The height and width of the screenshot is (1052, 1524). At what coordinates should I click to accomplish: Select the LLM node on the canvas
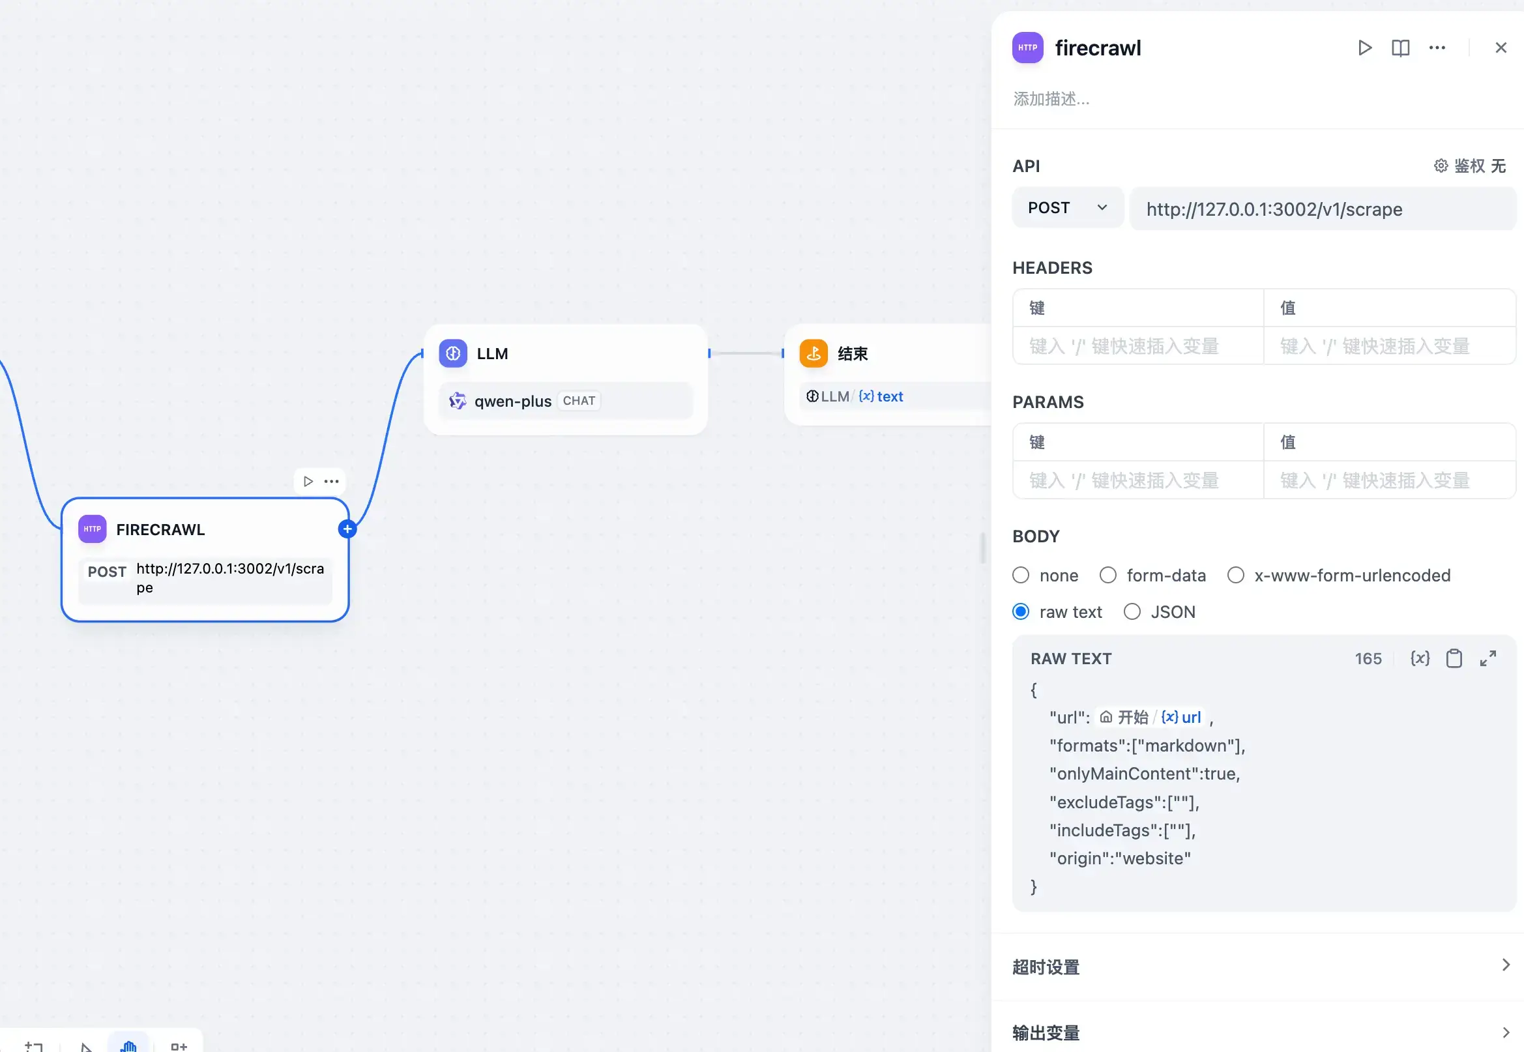(566, 379)
